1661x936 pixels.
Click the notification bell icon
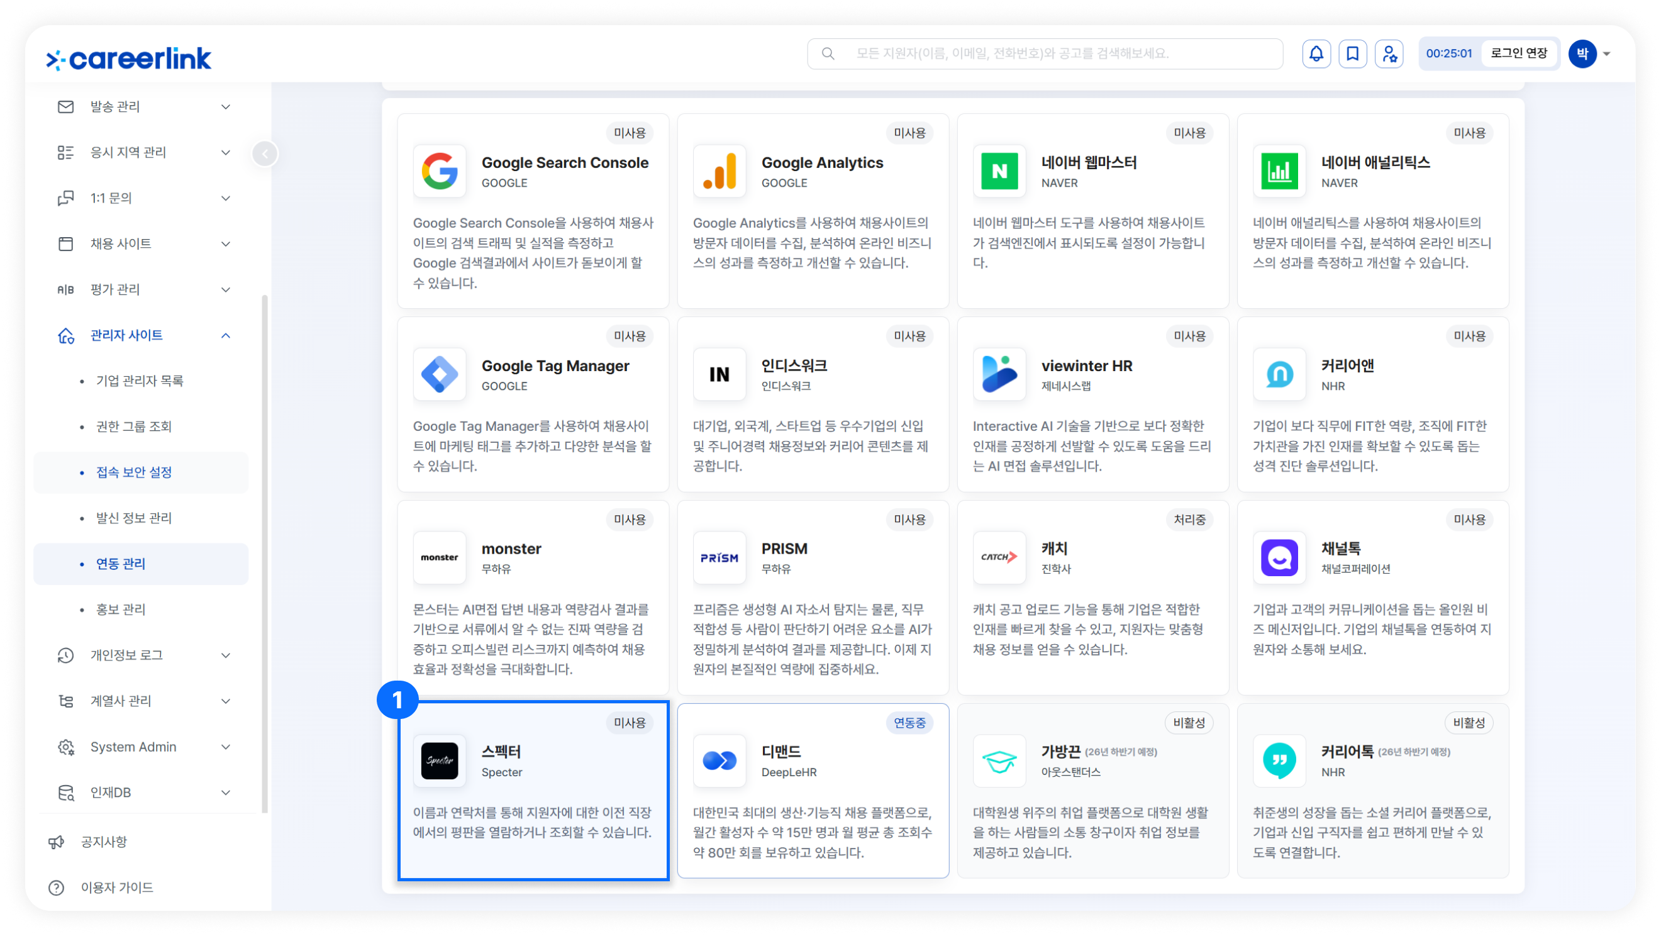[1316, 53]
